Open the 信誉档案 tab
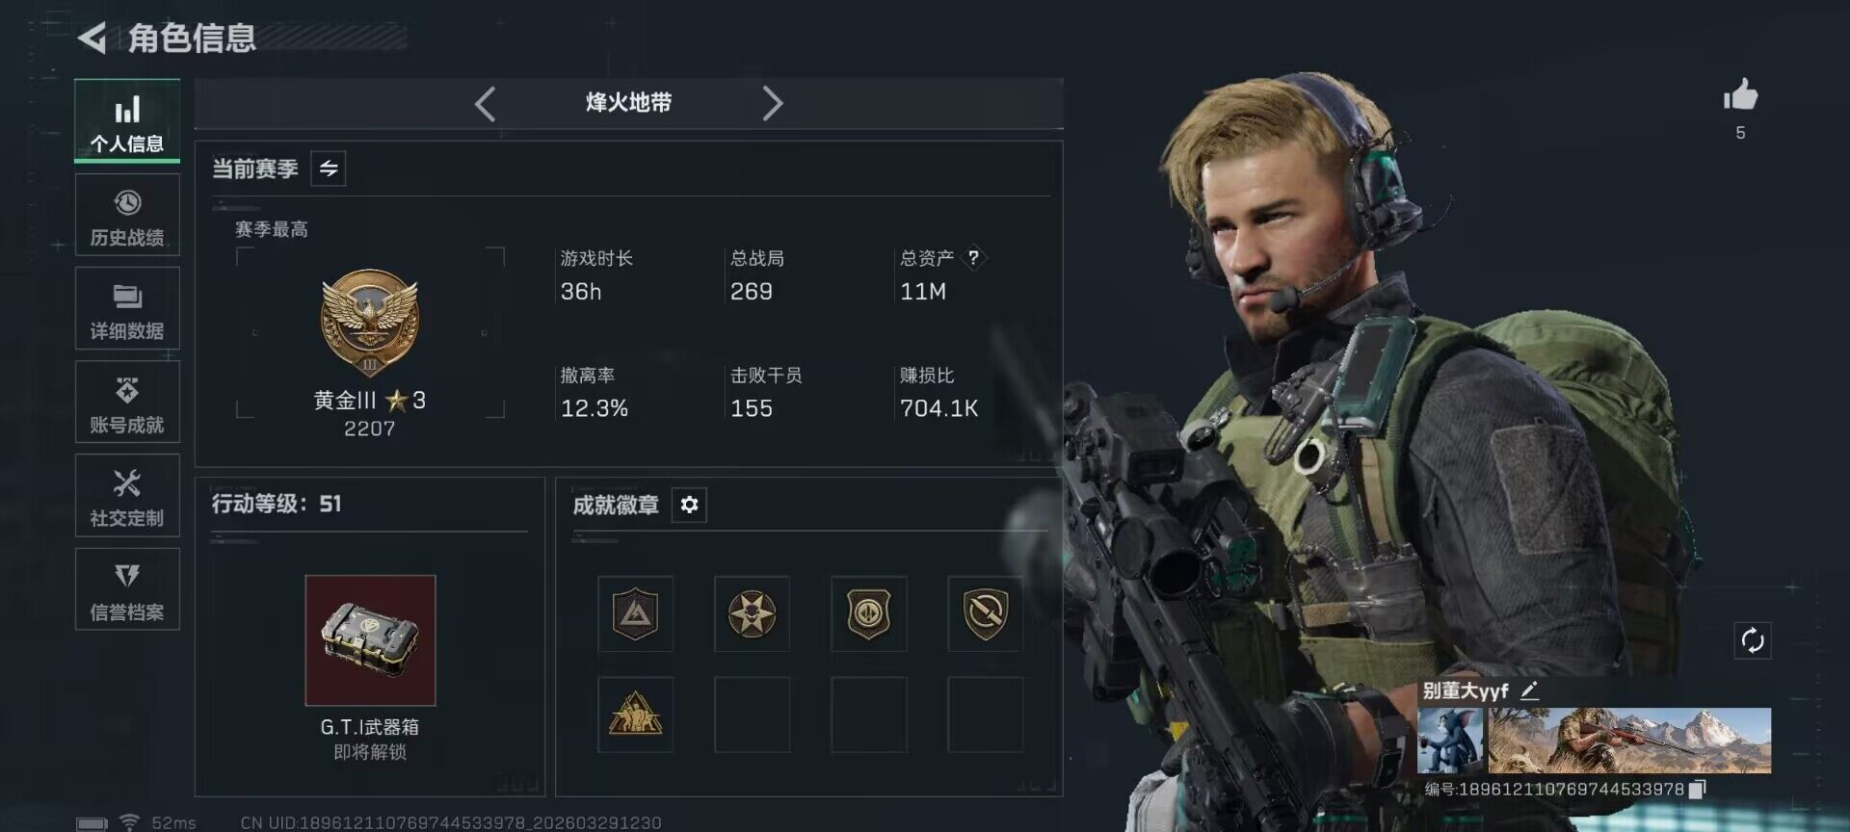 pyautogui.click(x=127, y=589)
